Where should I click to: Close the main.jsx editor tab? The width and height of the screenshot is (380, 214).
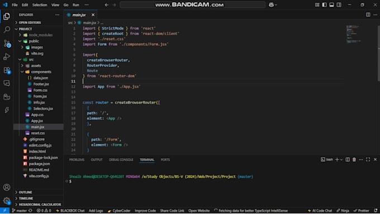(x=93, y=15)
